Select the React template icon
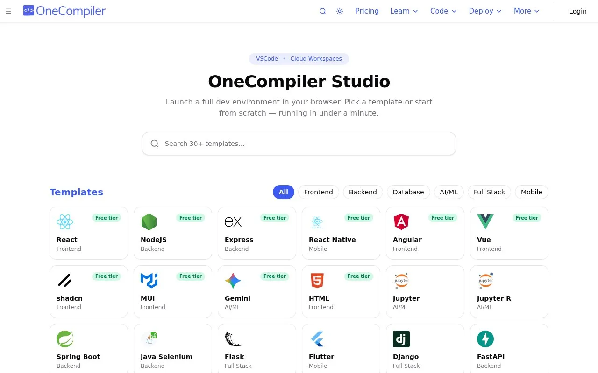This screenshot has width=598, height=373. [65, 222]
